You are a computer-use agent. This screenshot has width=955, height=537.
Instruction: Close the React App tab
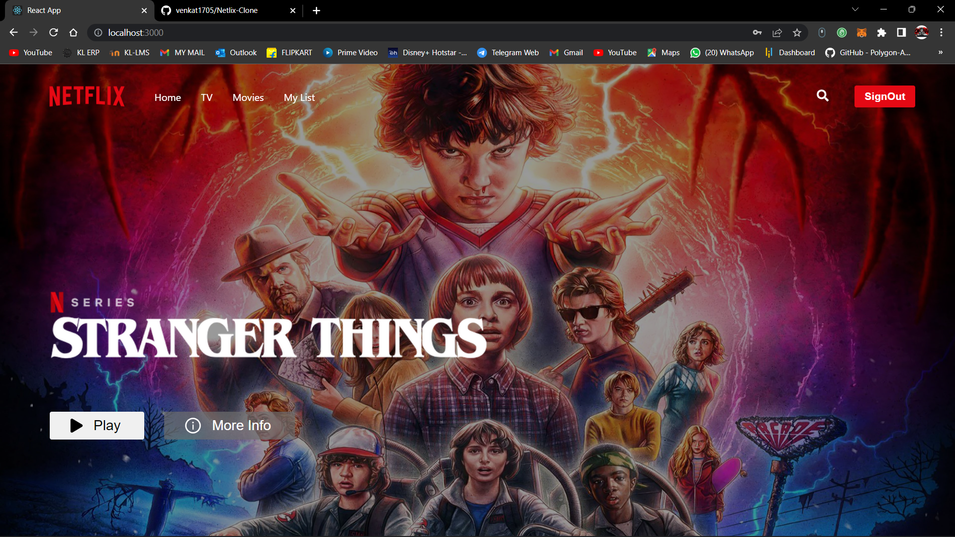(x=144, y=10)
